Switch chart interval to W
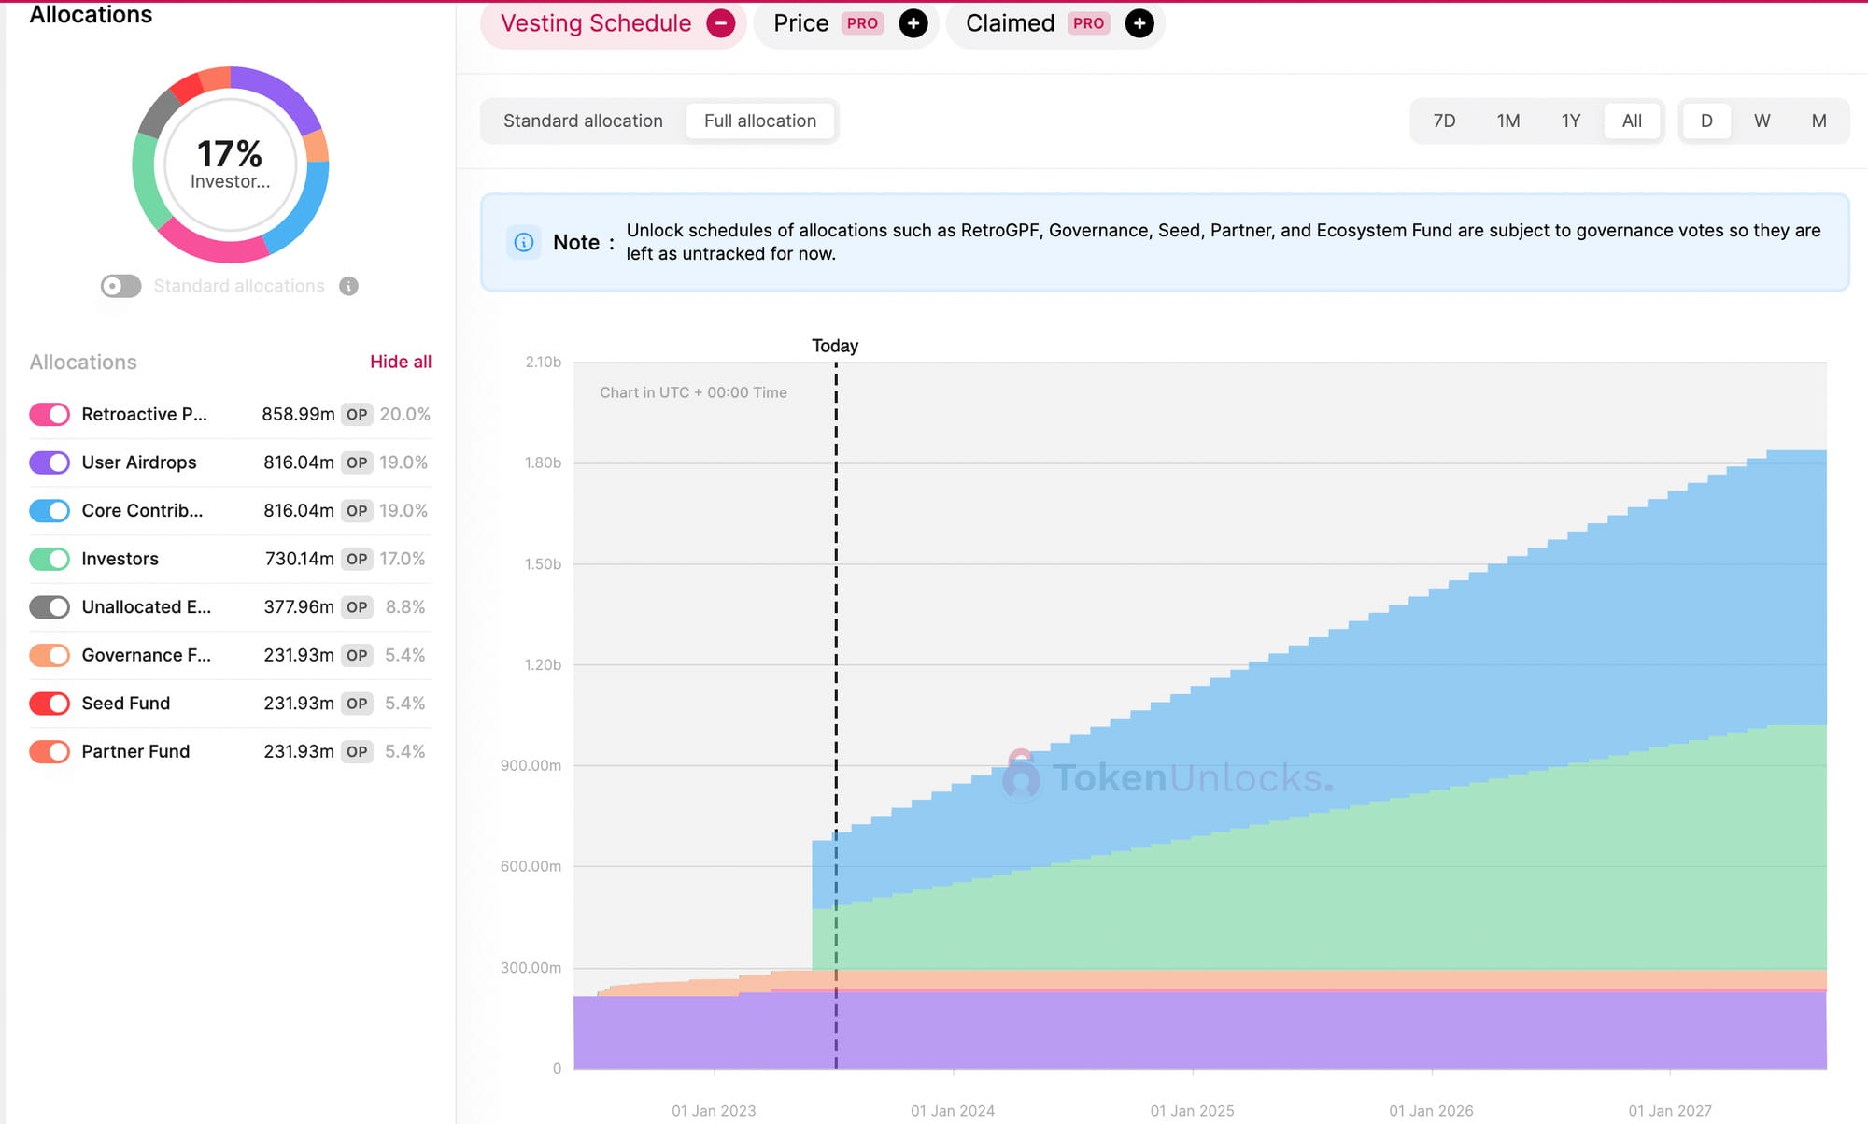Screen dimensions: 1868x1124 click(x=1762, y=121)
